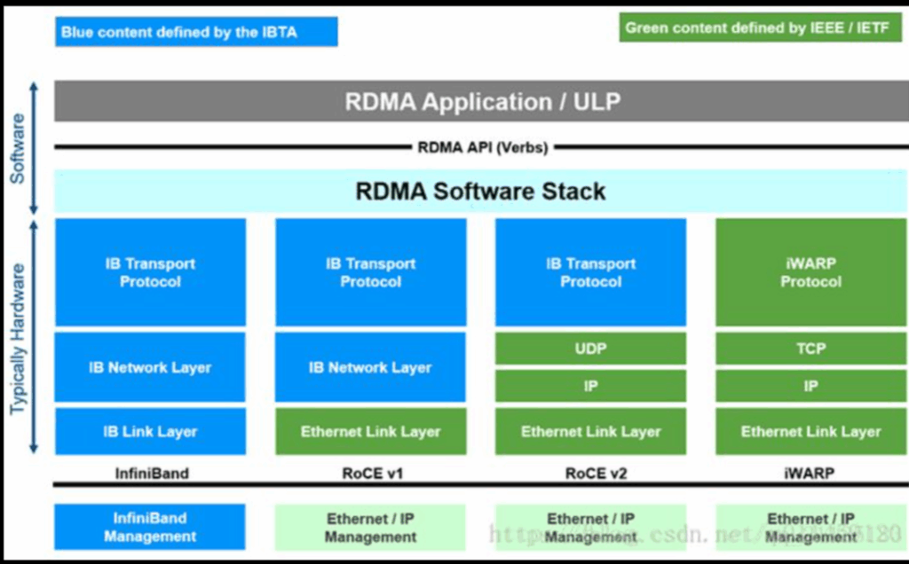Screen dimensions: 909x564
Task: Click the IP block below UDP
Action: [x=590, y=387]
